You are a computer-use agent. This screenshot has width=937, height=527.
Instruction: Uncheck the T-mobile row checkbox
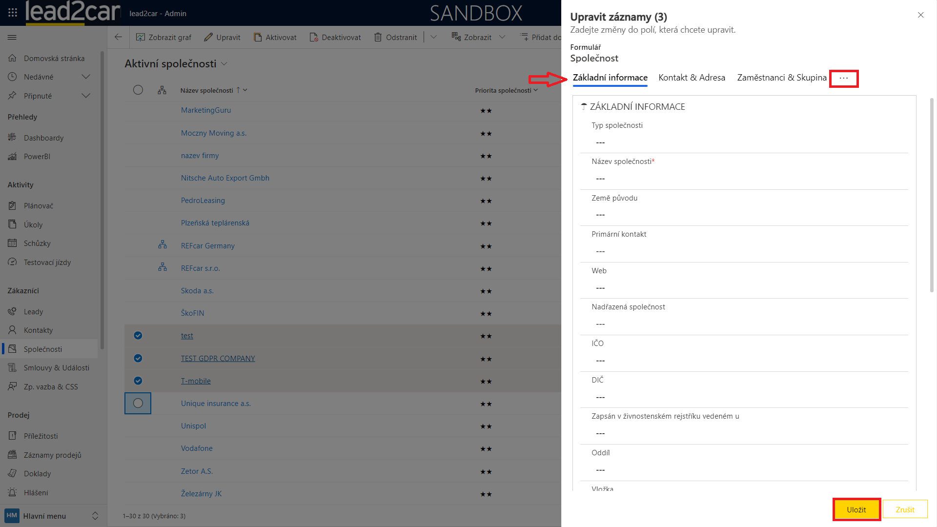[x=138, y=381]
